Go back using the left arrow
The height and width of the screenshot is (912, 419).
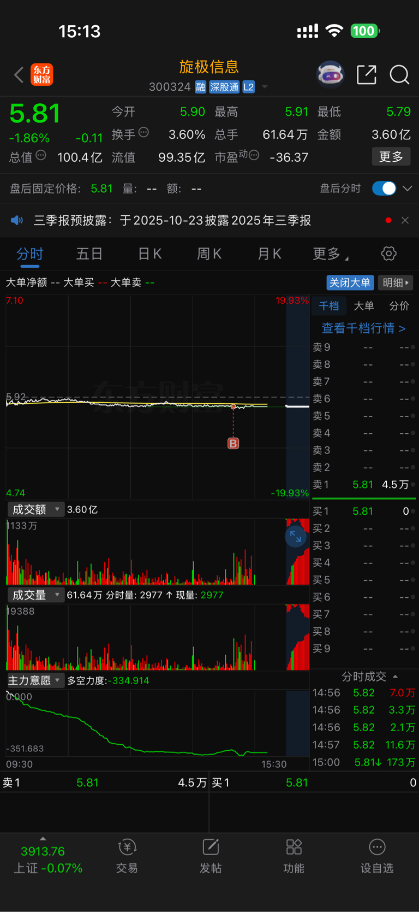(19, 75)
